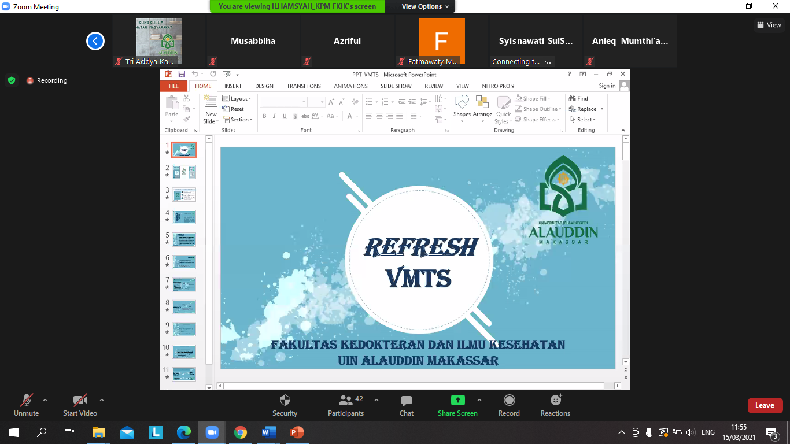Click the Unmute microphone icon
Image resolution: width=790 pixels, height=444 pixels.
26,401
